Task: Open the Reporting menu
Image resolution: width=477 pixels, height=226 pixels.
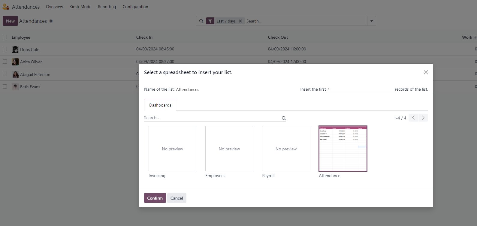Action: [107, 7]
